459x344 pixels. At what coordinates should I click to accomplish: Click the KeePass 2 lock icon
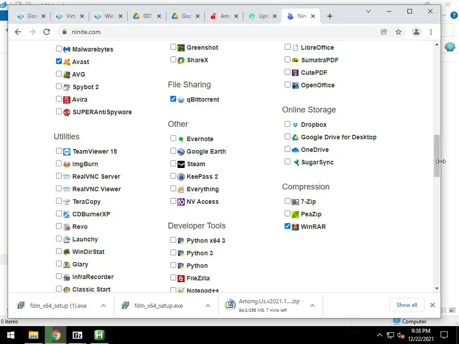[x=181, y=176]
